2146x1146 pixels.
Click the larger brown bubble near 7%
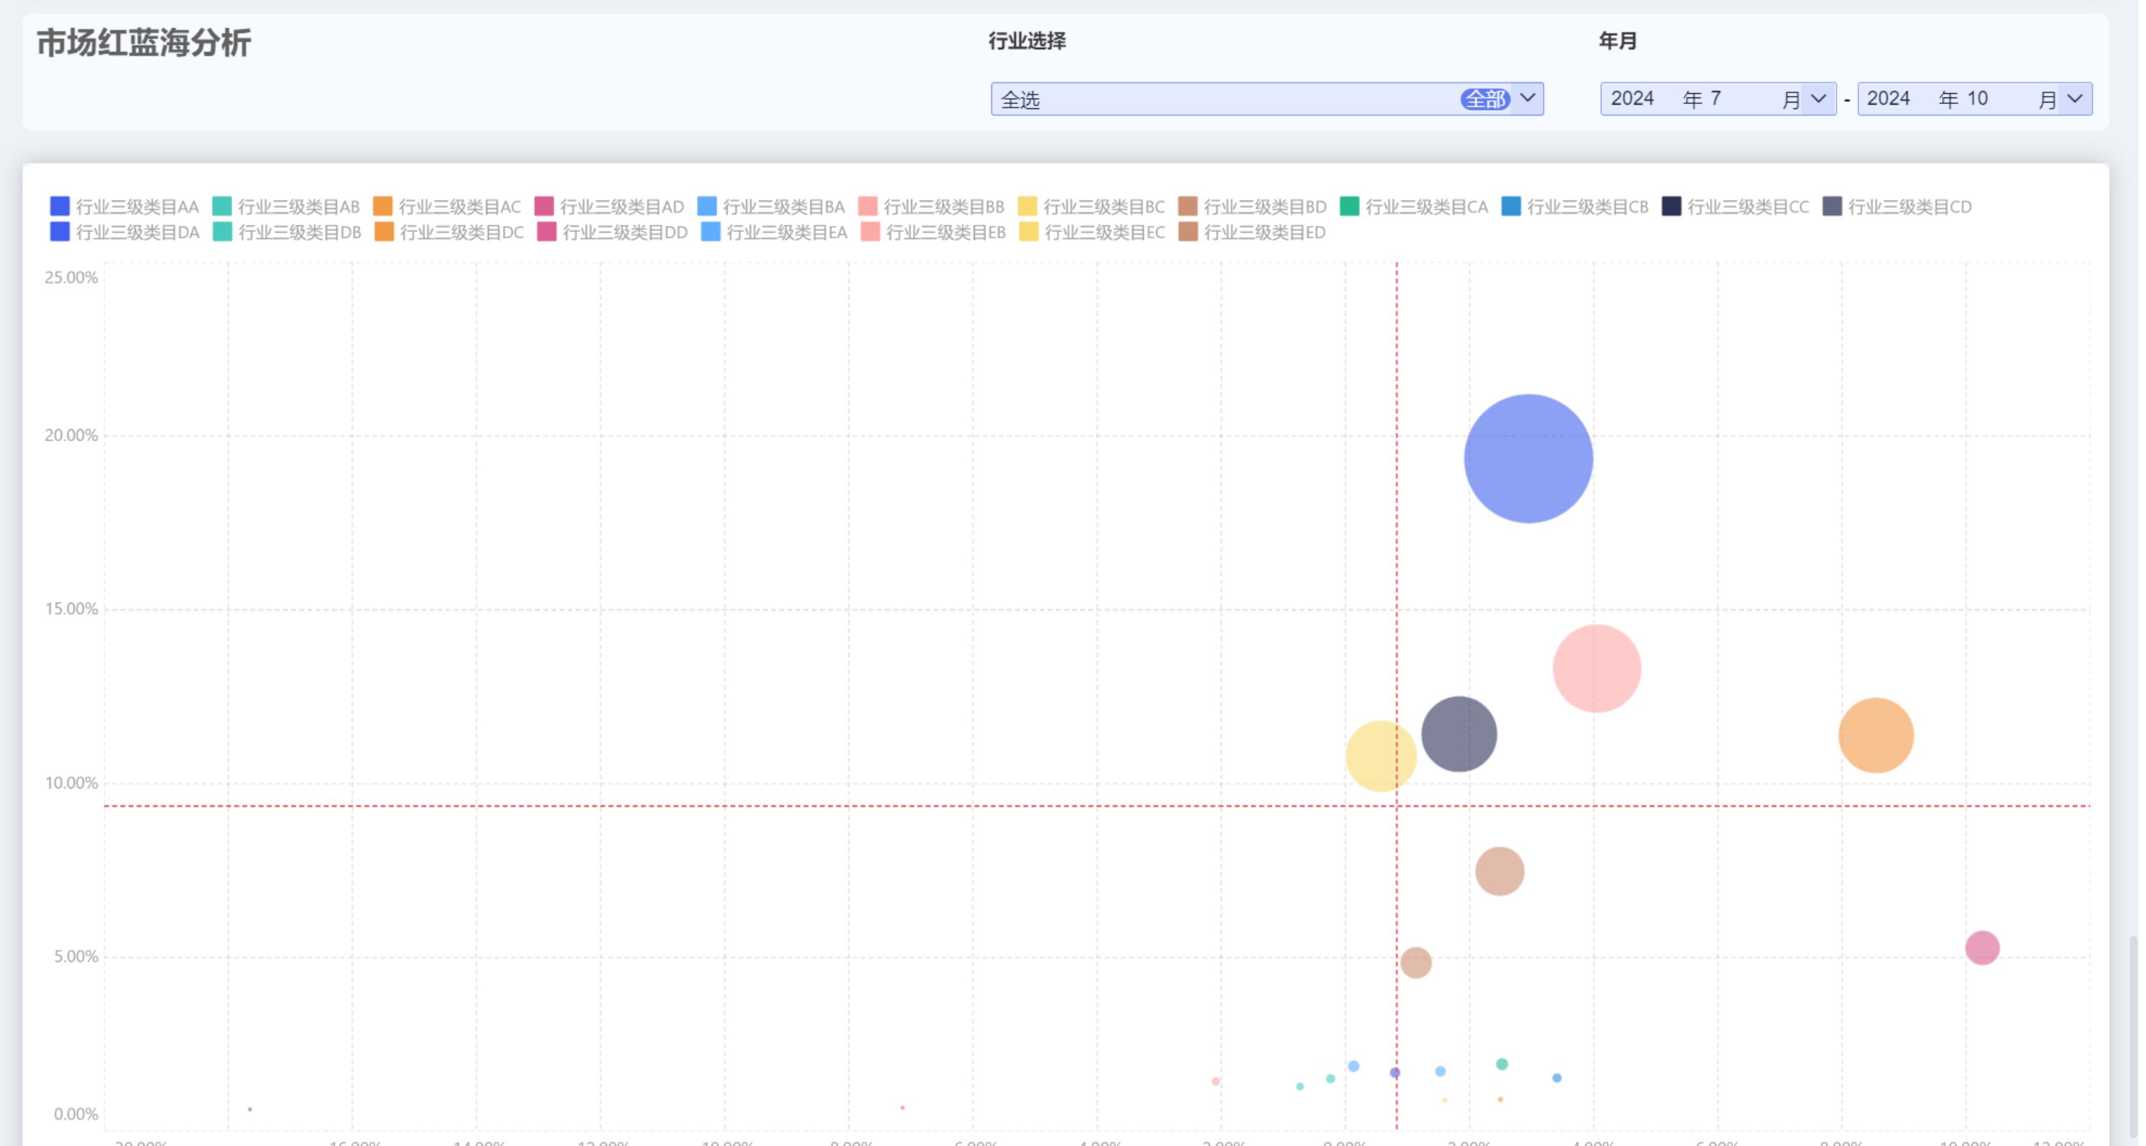click(x=1499, y=871)
